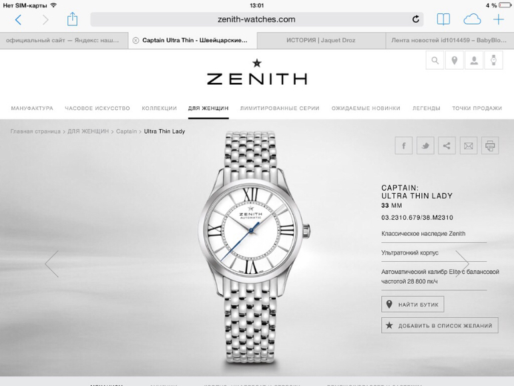This screenshot has width=514, height=386.
Task: Print the page with the printer icon
Action: [x=490, y=146]
